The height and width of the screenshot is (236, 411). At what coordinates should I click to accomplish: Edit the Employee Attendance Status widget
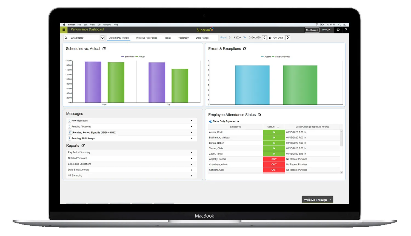coord(260,115)
